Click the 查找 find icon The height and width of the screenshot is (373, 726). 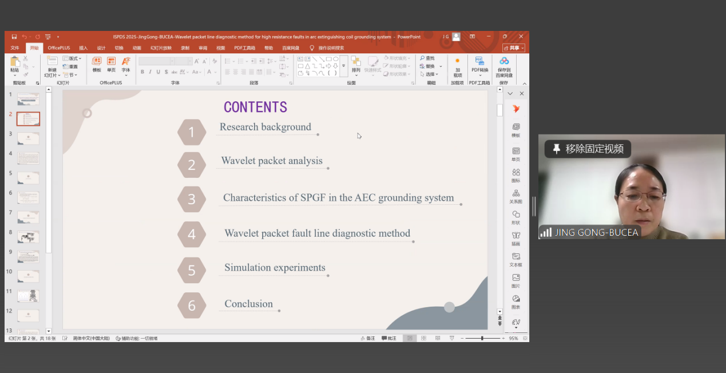point(427,58)
